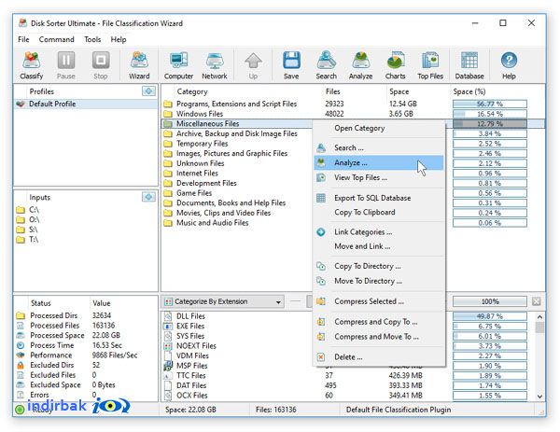Choose Analyze ... in context menu
The image size is (560, 432).
(379, 162)
